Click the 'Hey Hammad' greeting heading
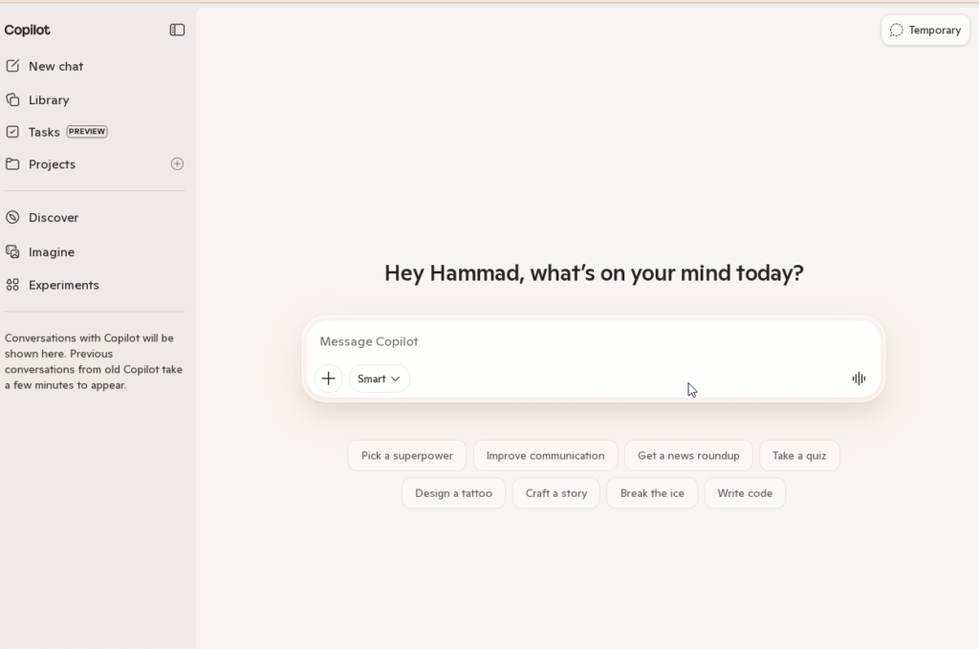 (594, 273)
